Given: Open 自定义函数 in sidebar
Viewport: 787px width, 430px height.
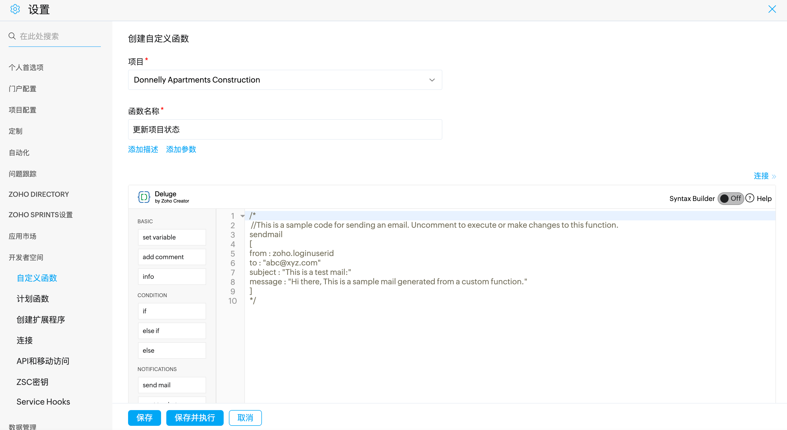Looking at the screenshot, I should pyautogui.click(x=37, y=278).
